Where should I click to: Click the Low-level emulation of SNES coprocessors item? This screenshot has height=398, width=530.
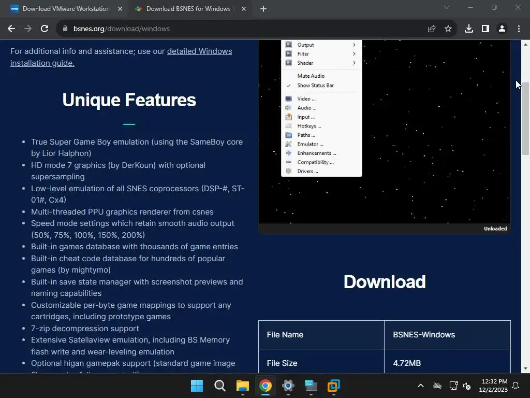point(138,194)
